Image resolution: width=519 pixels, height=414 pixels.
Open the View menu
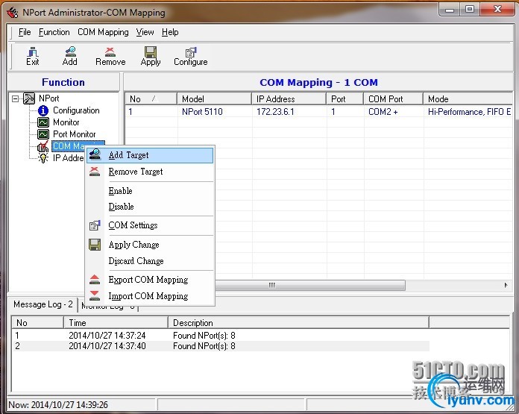[145, 32]
